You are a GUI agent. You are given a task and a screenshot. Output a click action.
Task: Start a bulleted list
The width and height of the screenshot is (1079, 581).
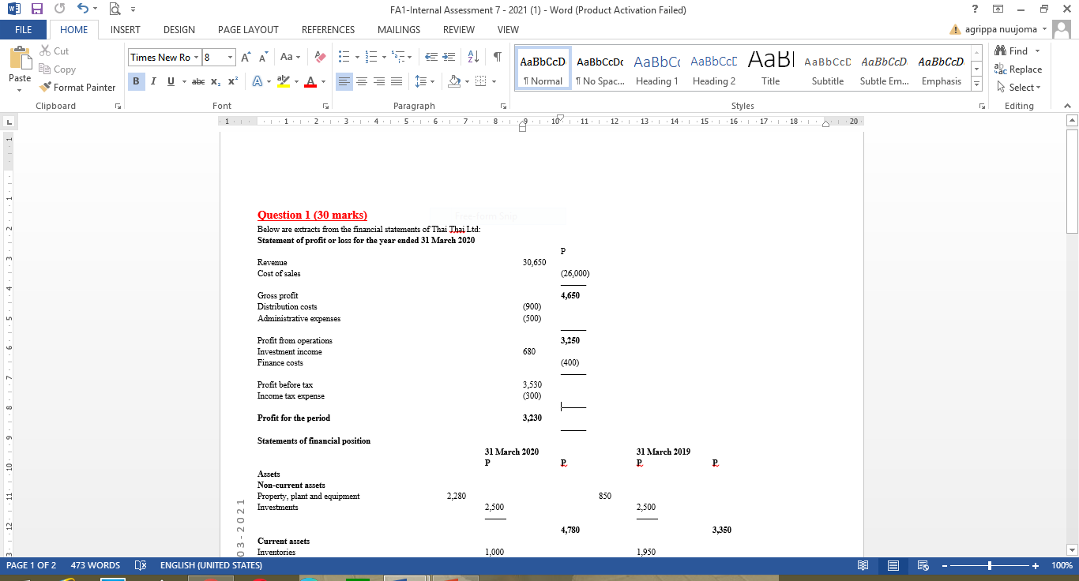click(x=344, y=58)
